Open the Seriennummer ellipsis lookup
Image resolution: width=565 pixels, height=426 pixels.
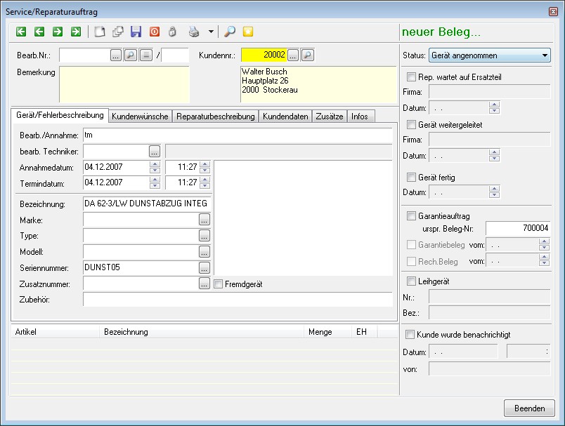click(x=204, y=267)
